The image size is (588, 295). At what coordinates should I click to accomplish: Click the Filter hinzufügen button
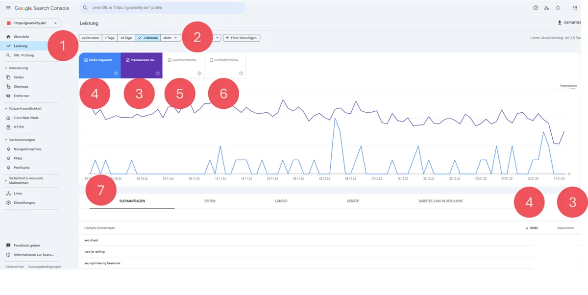(x=242, y=38)
